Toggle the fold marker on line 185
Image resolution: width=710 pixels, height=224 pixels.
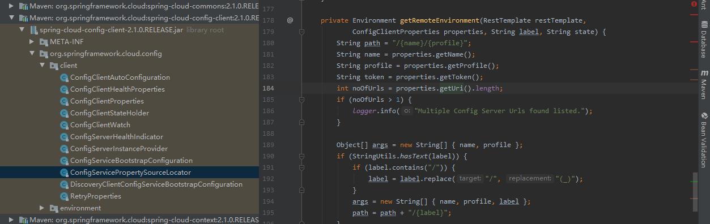(x=302, y=100)
